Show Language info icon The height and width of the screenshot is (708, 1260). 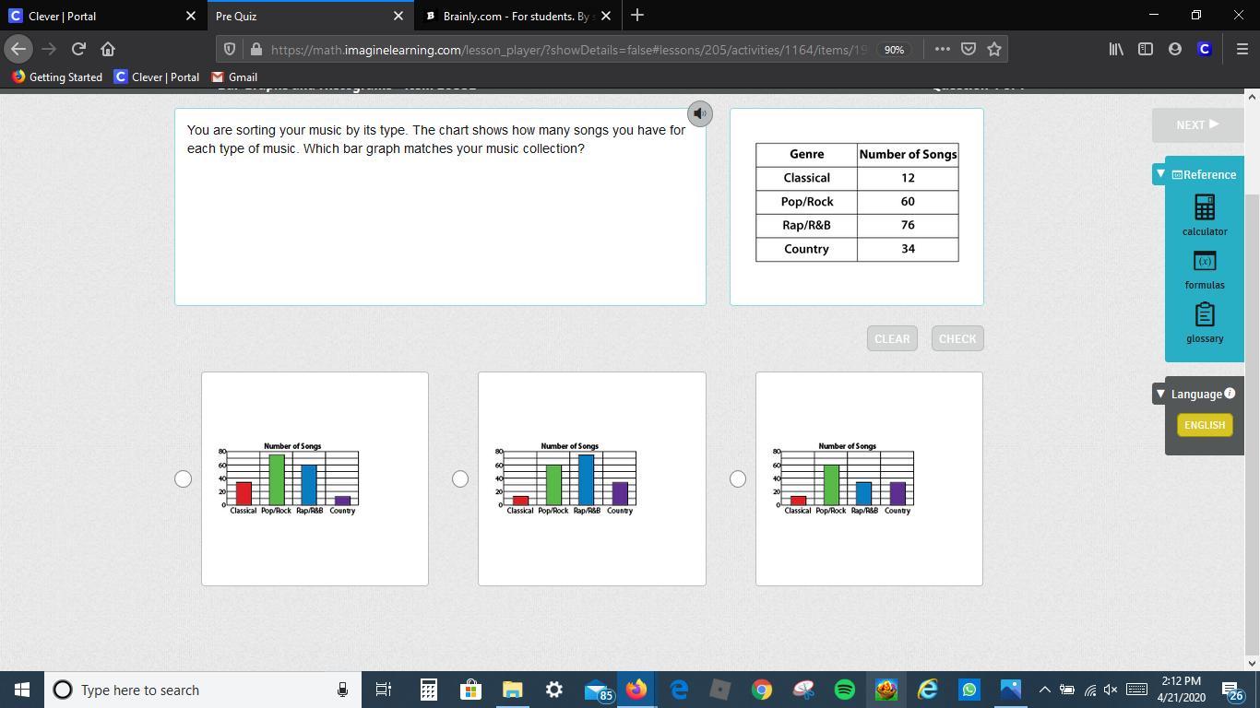tap(1230, 394)
